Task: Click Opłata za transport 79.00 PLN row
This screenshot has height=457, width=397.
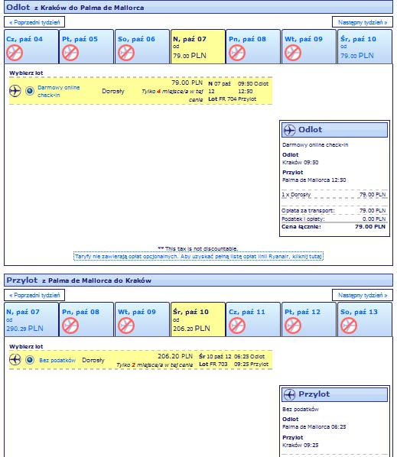Action: pyautogui.click(x=334, y=211)
